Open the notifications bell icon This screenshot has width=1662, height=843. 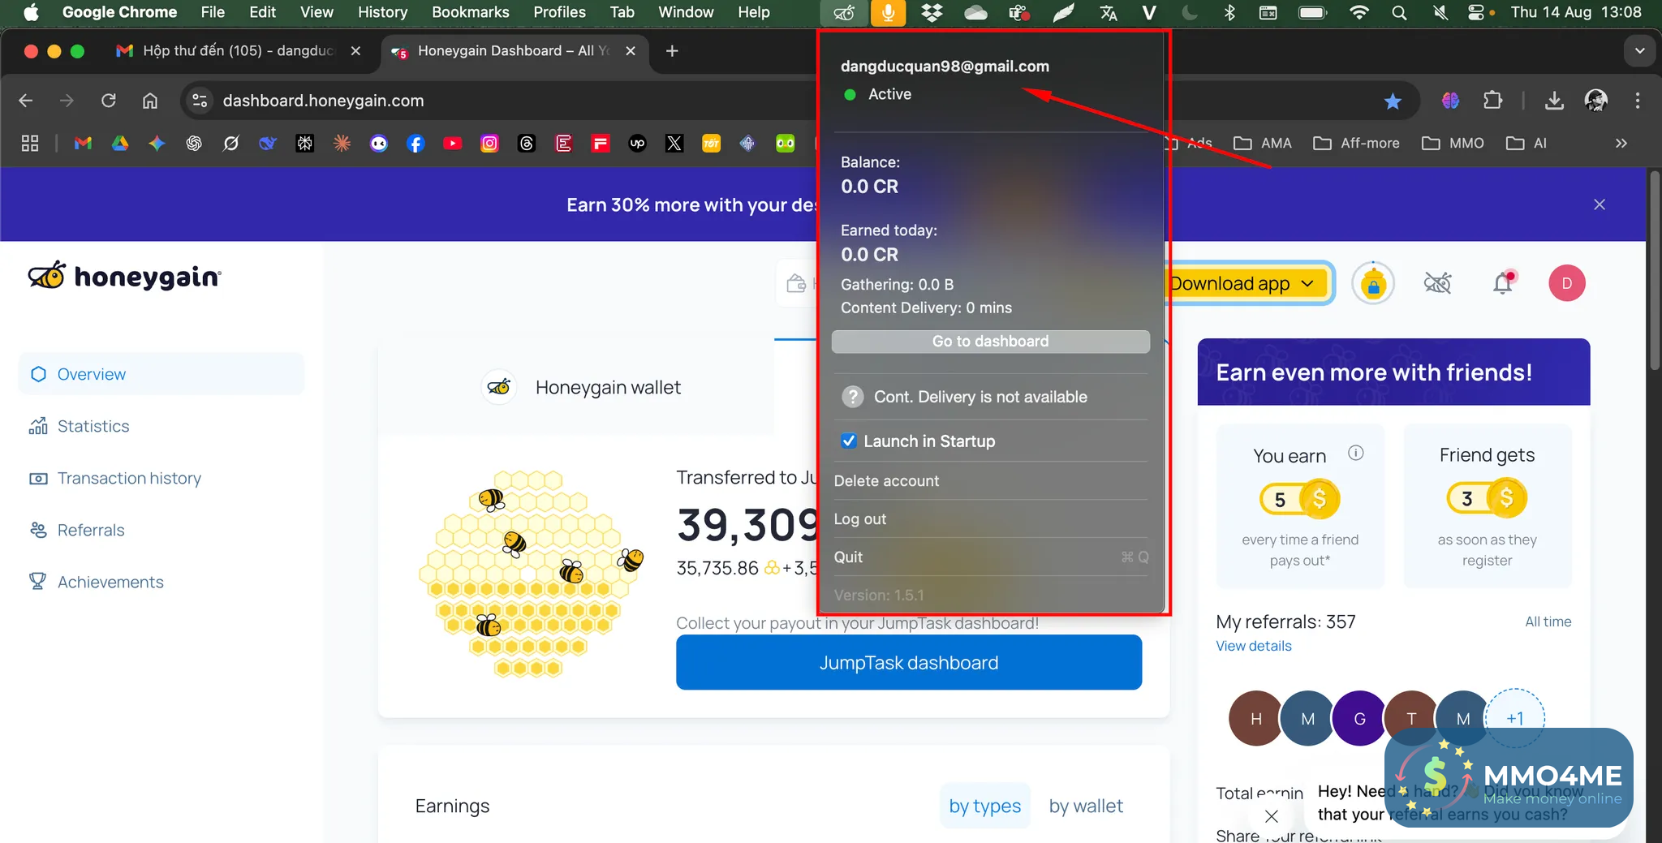[1503, 282]
